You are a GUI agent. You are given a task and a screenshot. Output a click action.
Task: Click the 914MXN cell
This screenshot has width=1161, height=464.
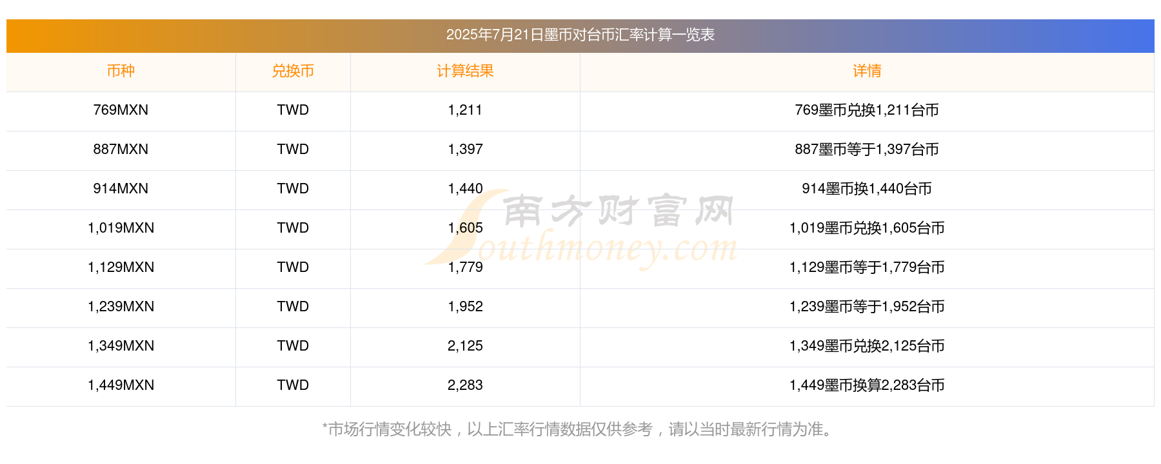(121, 189)
